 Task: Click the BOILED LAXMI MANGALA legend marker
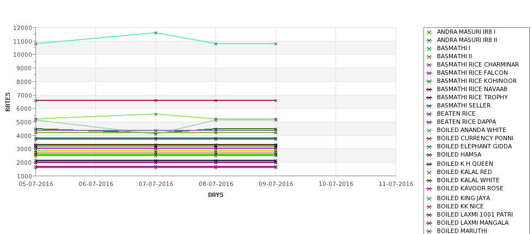coord(429,223)
